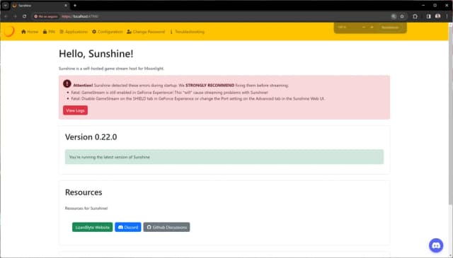Bookmark this page with the star icon
The image size is (453, 258).
[x=402, y=16]
